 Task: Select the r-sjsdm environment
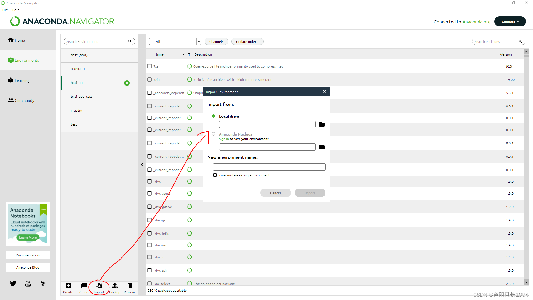click(99, 111)
